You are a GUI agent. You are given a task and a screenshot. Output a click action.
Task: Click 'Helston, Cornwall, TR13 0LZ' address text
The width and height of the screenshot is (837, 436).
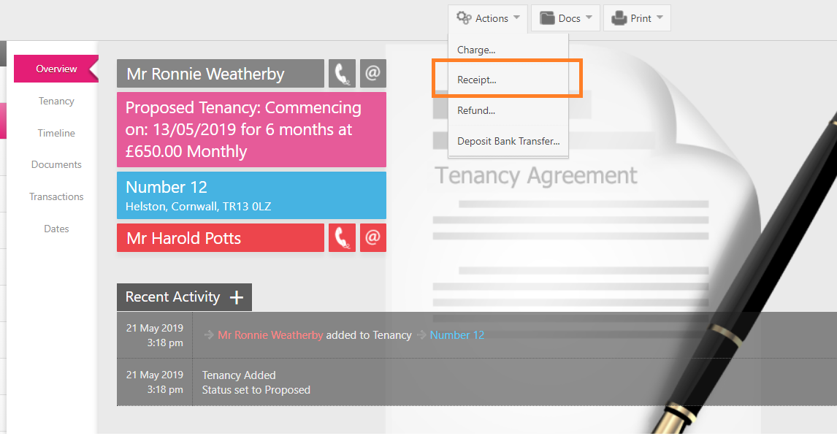(198, 207)
